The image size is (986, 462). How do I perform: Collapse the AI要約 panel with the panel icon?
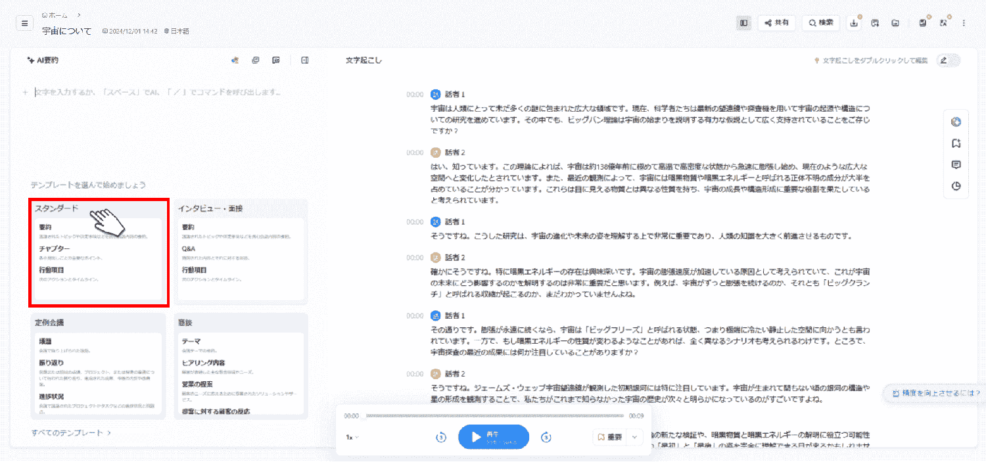(x=305, y=60)
